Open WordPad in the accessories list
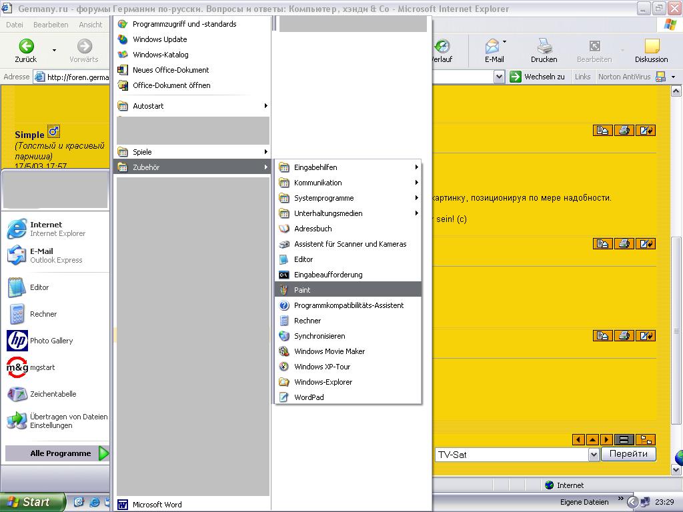 (308, 397)
